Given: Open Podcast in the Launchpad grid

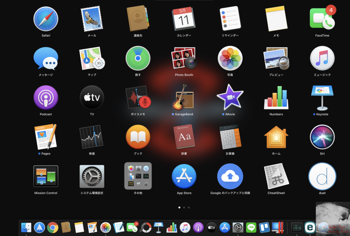Looking at the screenshot, I should click(46, 98).
